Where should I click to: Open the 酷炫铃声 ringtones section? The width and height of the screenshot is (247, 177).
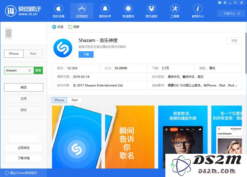(x=105, y=11)
